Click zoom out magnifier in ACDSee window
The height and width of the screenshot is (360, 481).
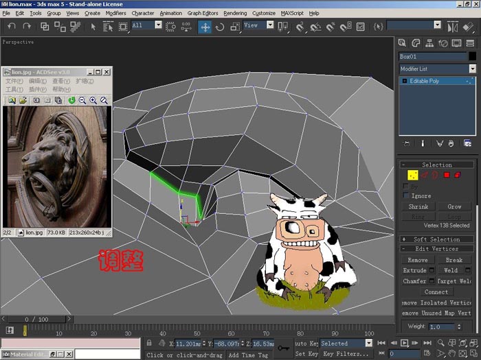coord(82,100)
